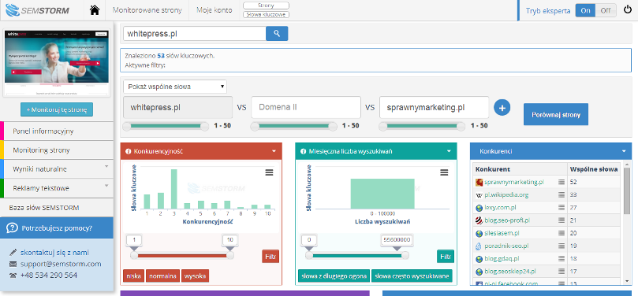Image resolution: width=638 pixels, height=296 pixels.
Task: Toggle słowa z długiego ogona filter
Action: tap(334, 276)
